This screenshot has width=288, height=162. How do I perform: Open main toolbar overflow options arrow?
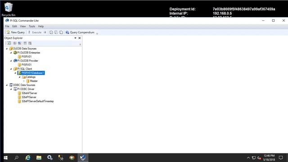(x=97, y=34)
